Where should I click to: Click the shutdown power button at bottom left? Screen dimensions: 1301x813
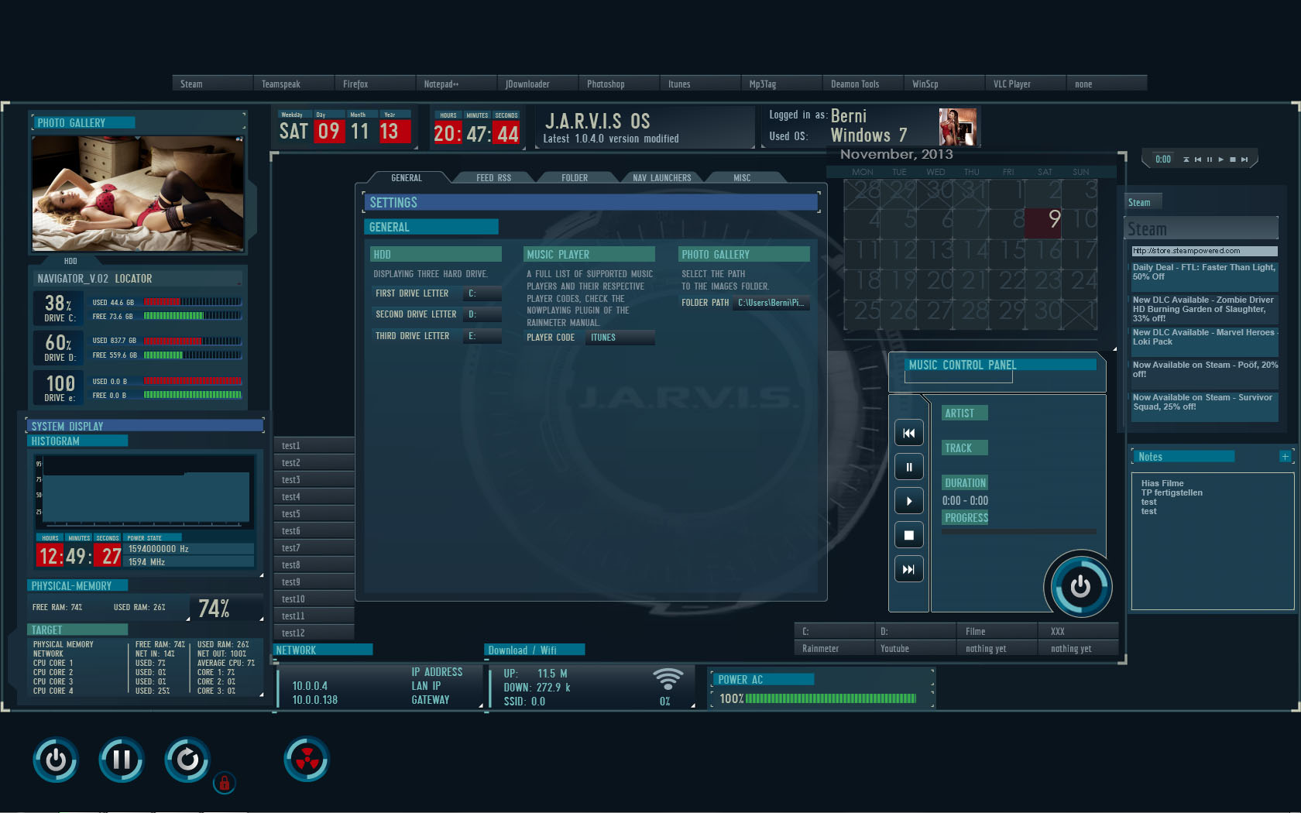[x=55, y=760]
